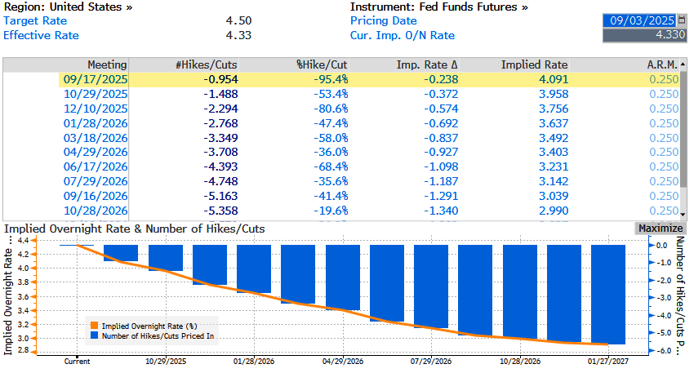Expand the Region: United States selector
This screenshot has height=373, width=694.
coord(69,7)
